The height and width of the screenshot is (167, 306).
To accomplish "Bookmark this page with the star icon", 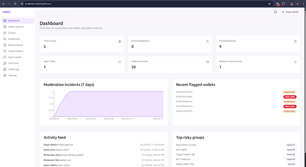I will (270, 4).
